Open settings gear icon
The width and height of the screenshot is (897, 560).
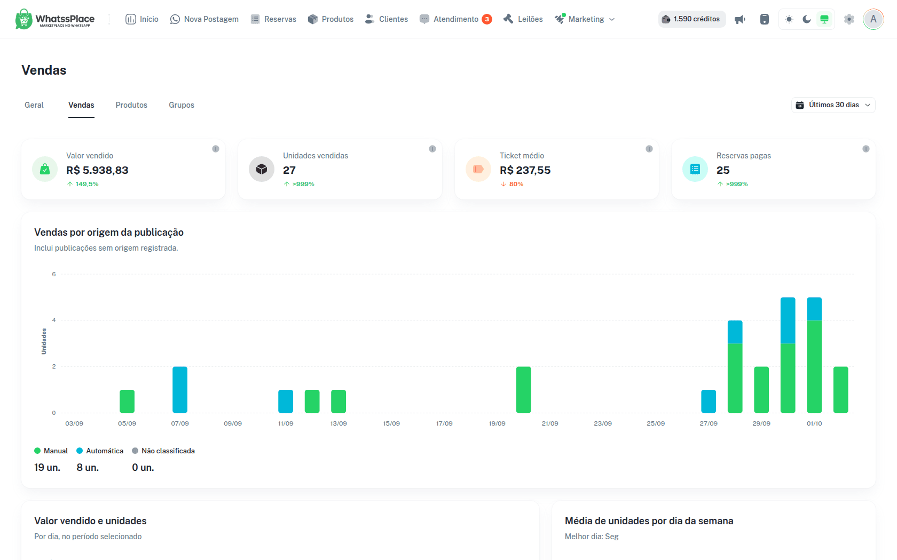pyautogui.click(x=849, y=19)
